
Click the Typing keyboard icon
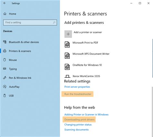(5, 69)
